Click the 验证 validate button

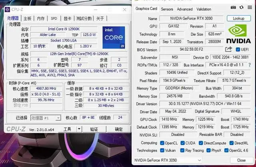[x=94, y=129]
